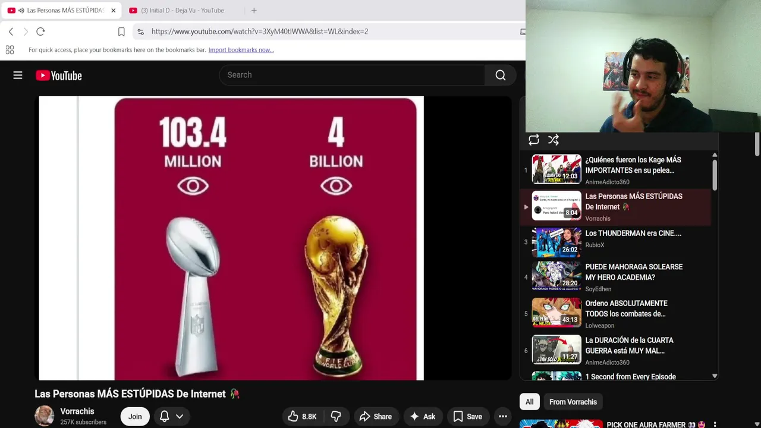The image size is (761, 428).
Task: Click the SoyEdhen channel name
Action: (598, 289)
